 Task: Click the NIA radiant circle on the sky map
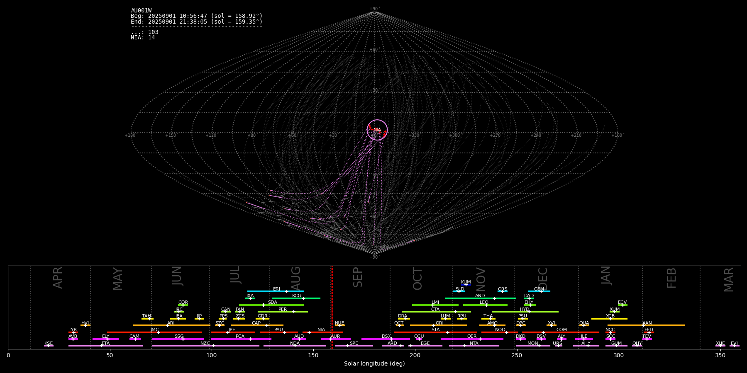click(x=377, y=130)
